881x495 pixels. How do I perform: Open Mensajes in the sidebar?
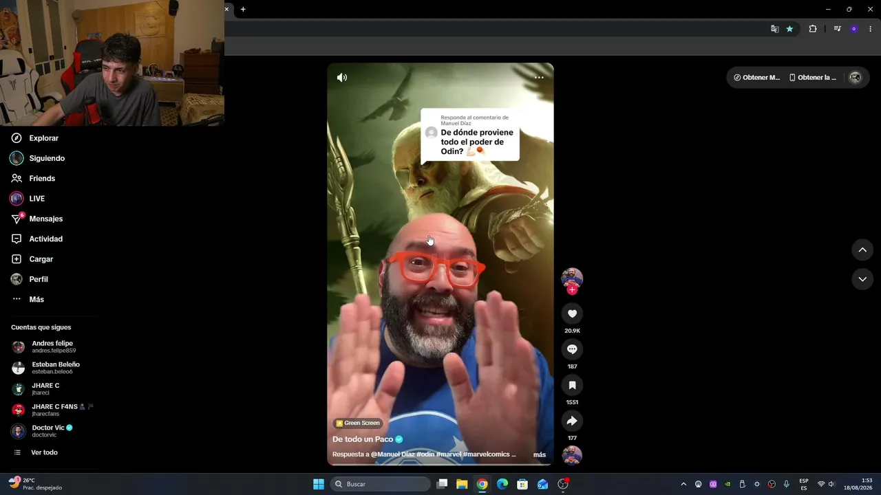pos(36,219)
